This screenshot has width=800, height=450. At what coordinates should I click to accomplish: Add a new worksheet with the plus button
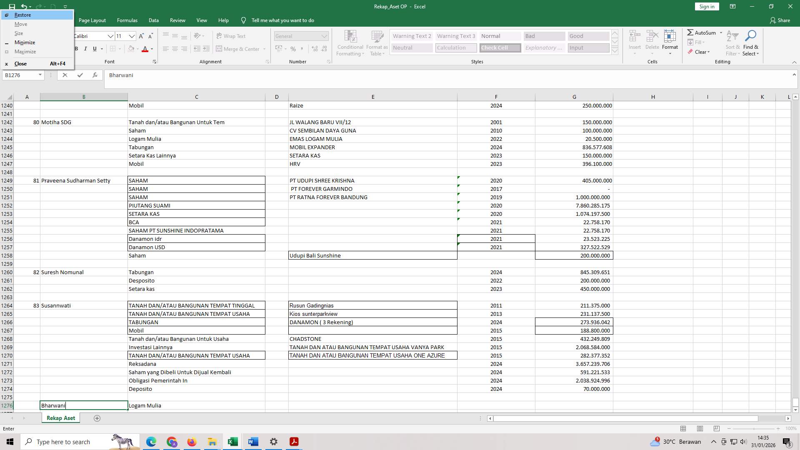[97, 418]
